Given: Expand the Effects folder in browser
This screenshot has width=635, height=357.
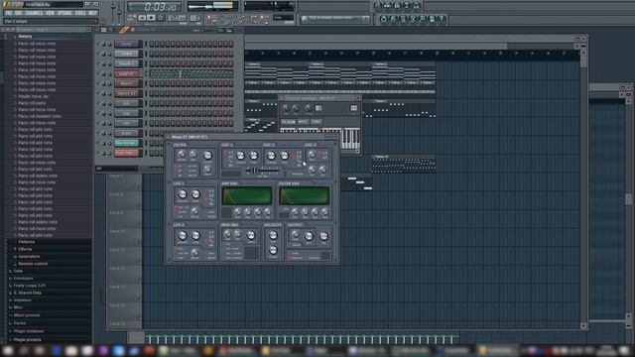Looking at the screenshot, I should point(24,249).
